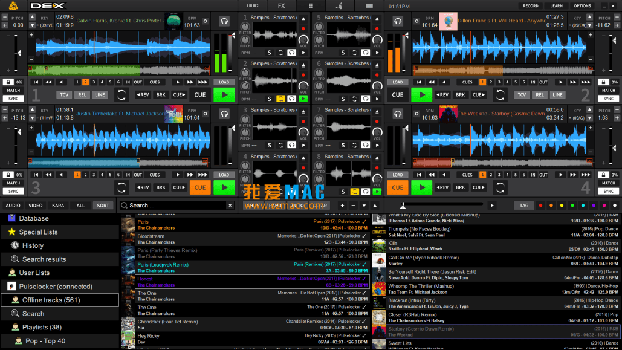The image size is (622, 350).
Task: Open CUES list on deck 3
Action: pyautogui.click(x=155, y=175)
